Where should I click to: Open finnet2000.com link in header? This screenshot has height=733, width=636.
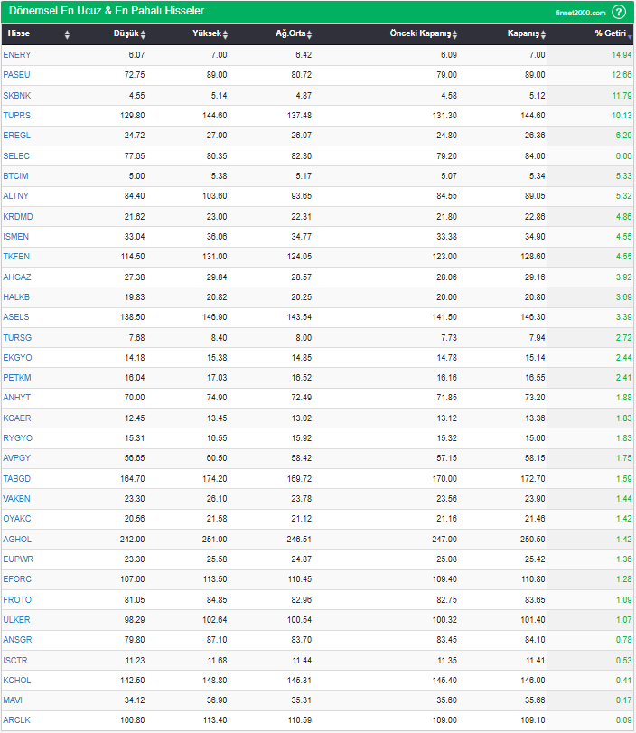pyautogui.click(x=580, y=13)
